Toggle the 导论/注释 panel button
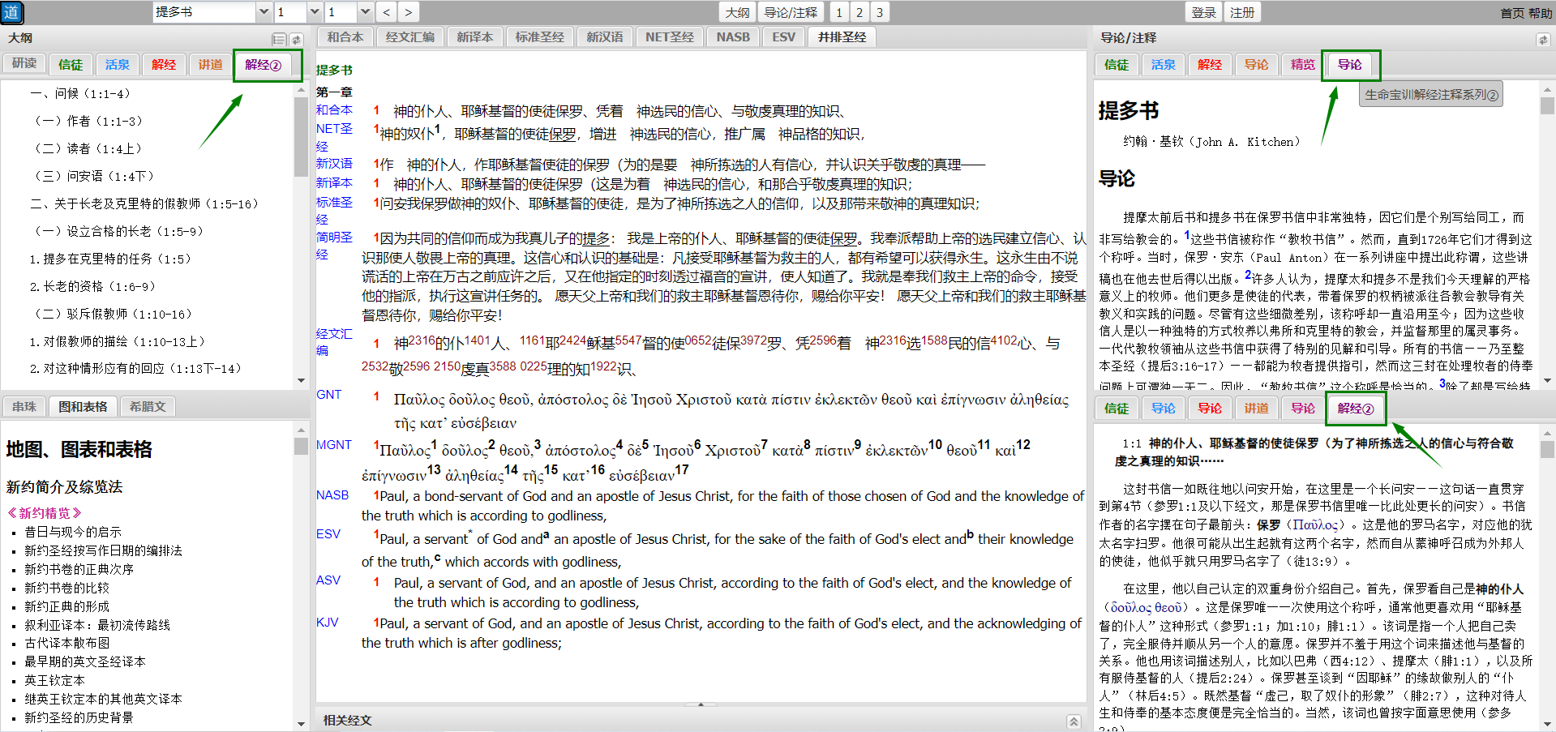1556x732 pixels. click(791, 12)
